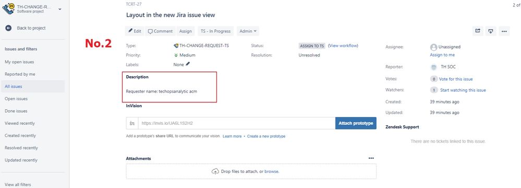
Task: Click the Attach prototype button
Action: coord(356,123)
